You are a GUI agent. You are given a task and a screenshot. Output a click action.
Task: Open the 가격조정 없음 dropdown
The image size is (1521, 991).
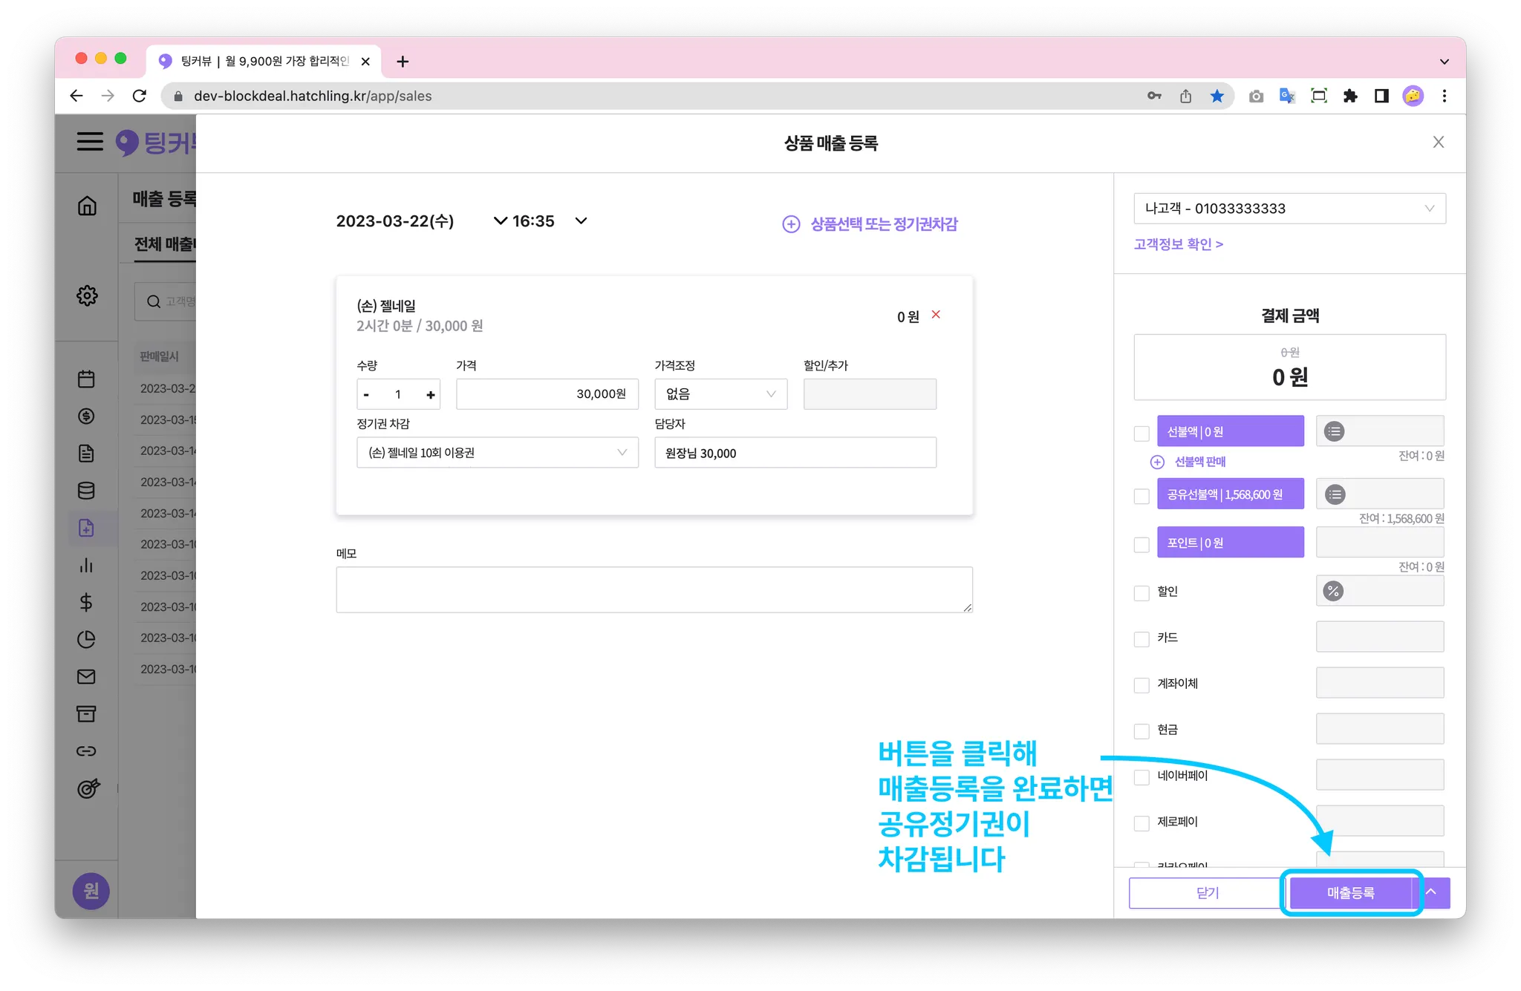[720, 394]
